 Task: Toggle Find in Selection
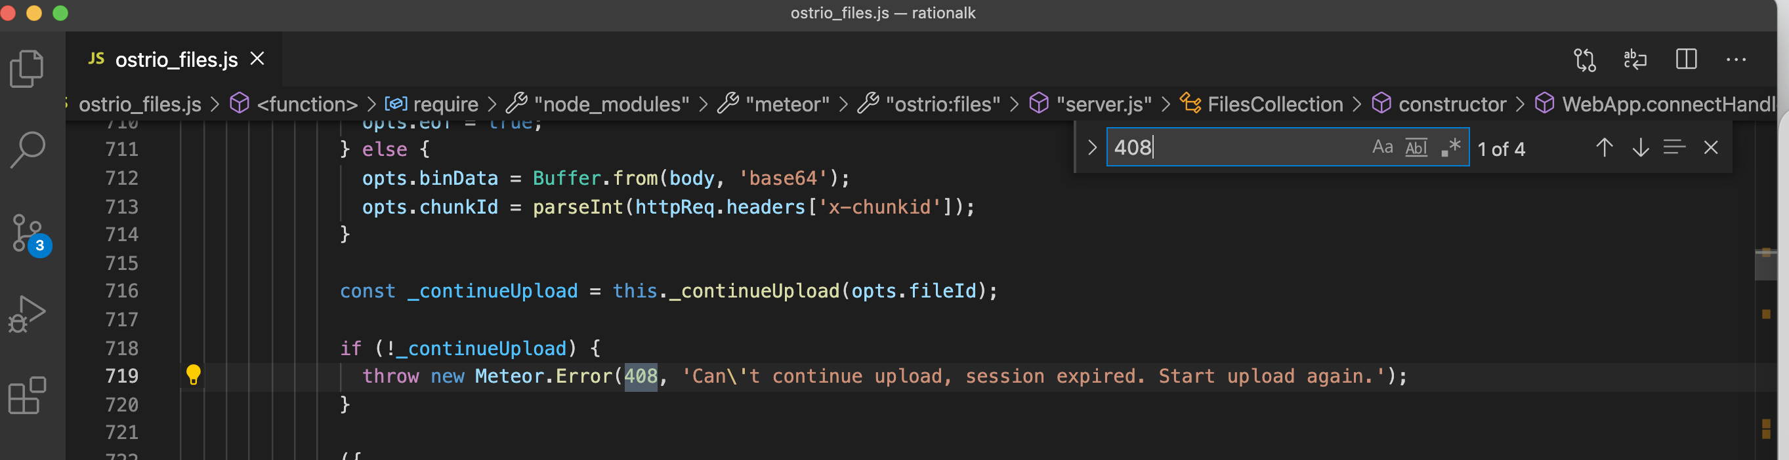[x=1674, y=147]
